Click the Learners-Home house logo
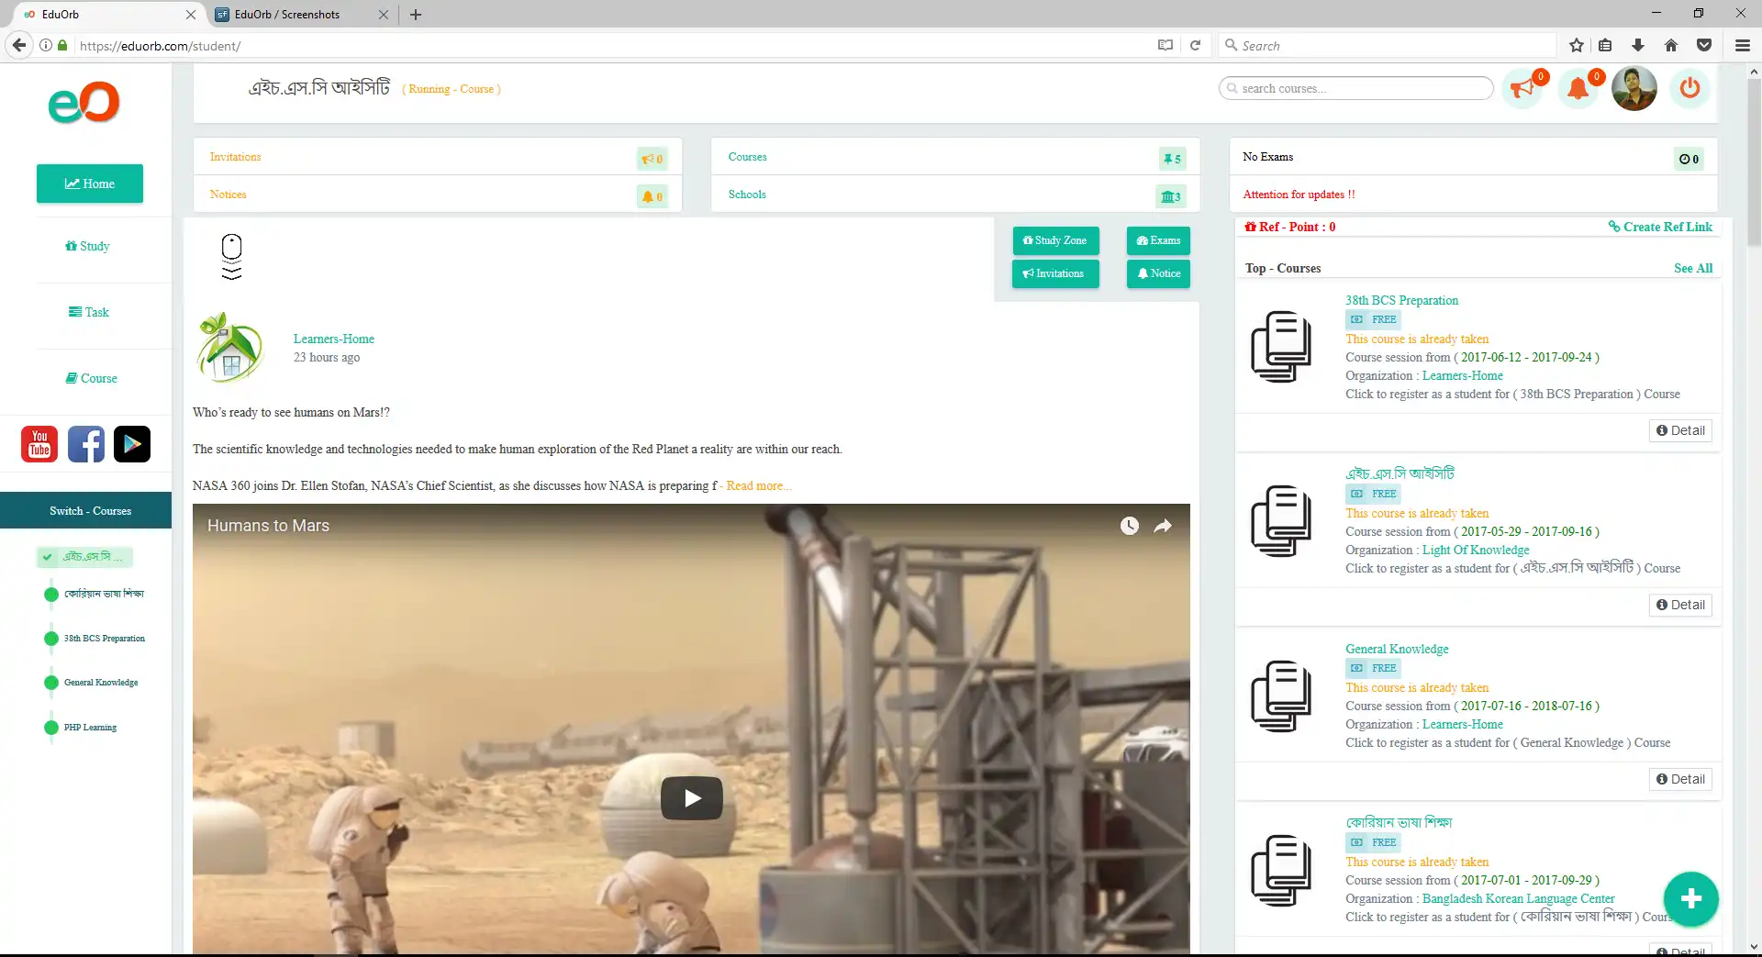This screenshot has height=957, width=1762. click(229, 348)
